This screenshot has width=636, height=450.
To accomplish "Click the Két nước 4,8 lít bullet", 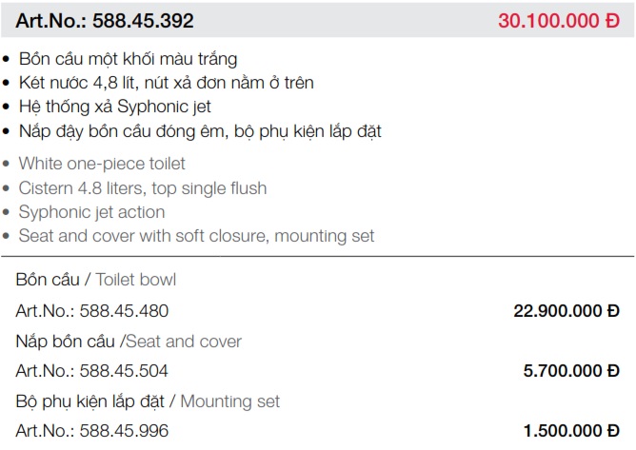I will [x=167, y=83].
